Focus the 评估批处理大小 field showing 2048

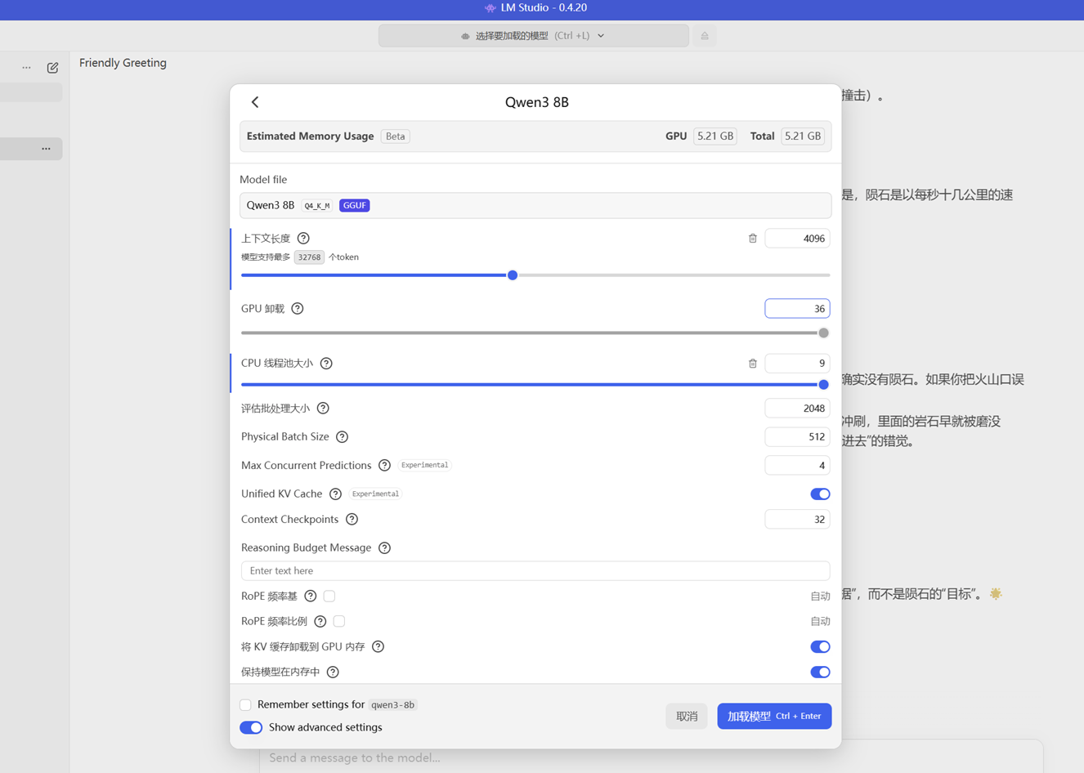tap(797, 409)
